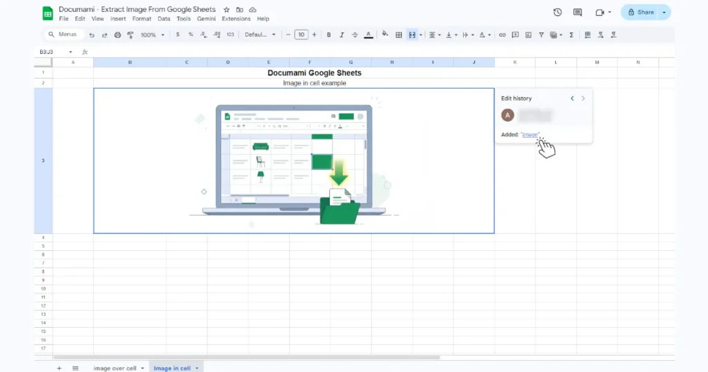Set right-to-left text direction

(614, 35)
